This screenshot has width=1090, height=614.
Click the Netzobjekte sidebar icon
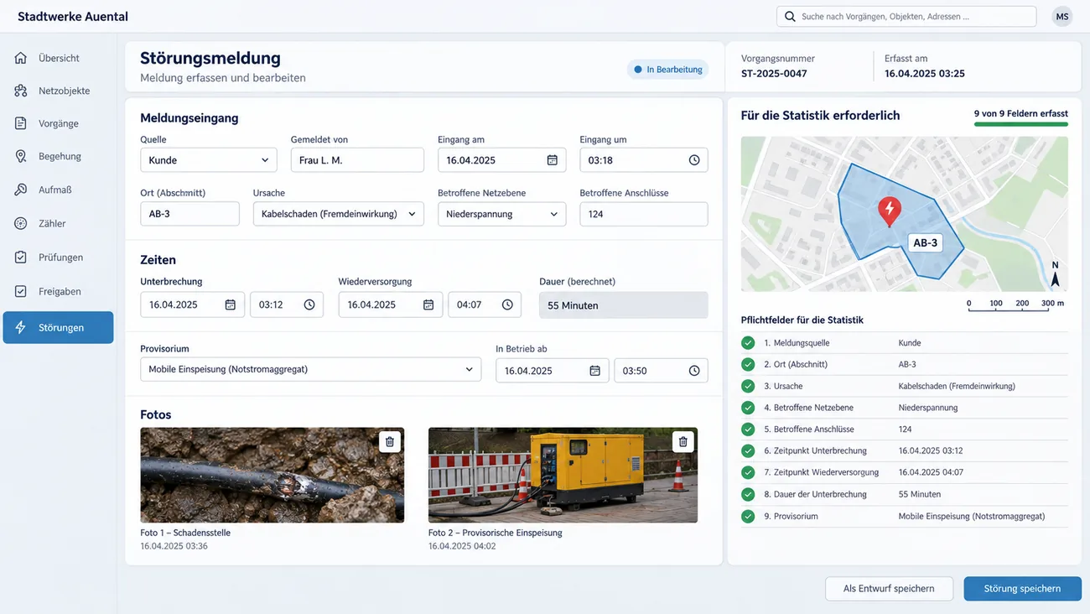coord(21,91)
